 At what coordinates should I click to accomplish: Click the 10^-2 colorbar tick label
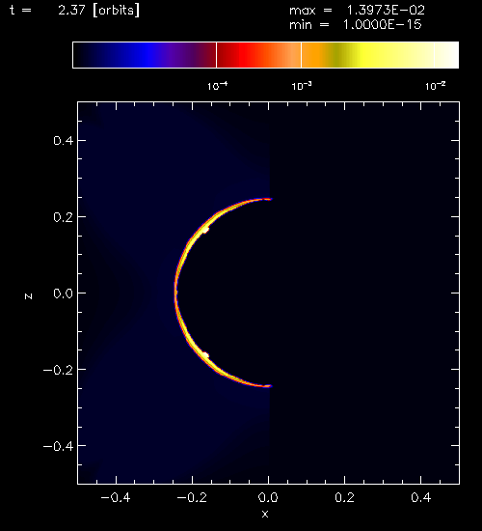tap(435, 86)
